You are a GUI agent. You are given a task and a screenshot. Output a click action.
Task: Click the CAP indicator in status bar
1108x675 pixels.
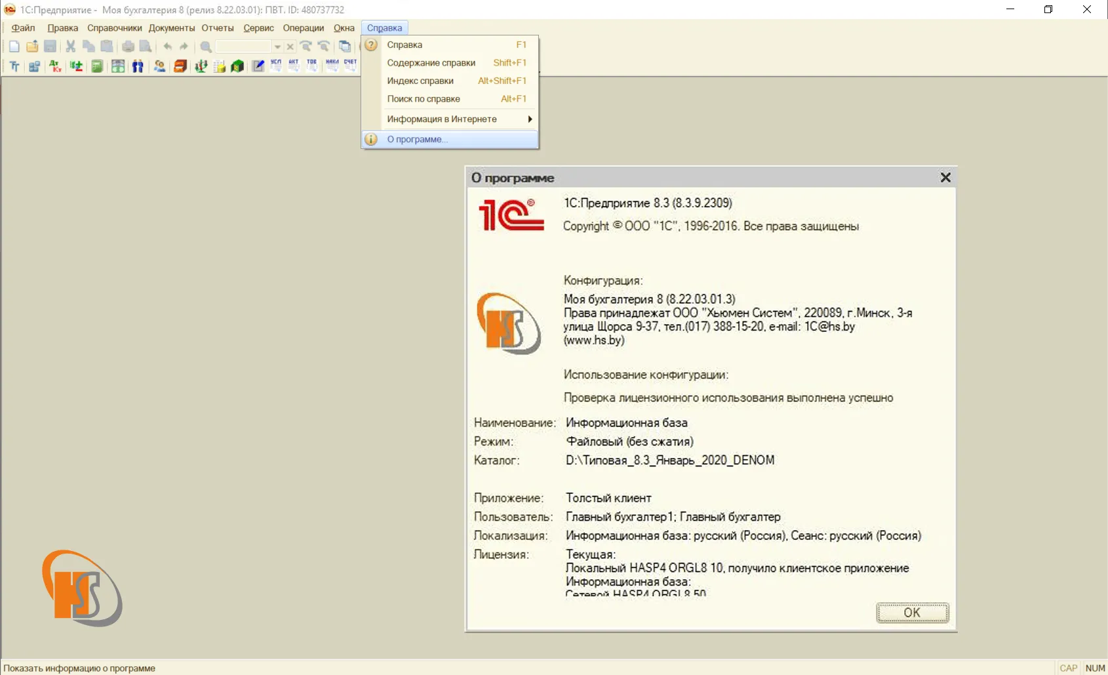(x=1069, y=668)
